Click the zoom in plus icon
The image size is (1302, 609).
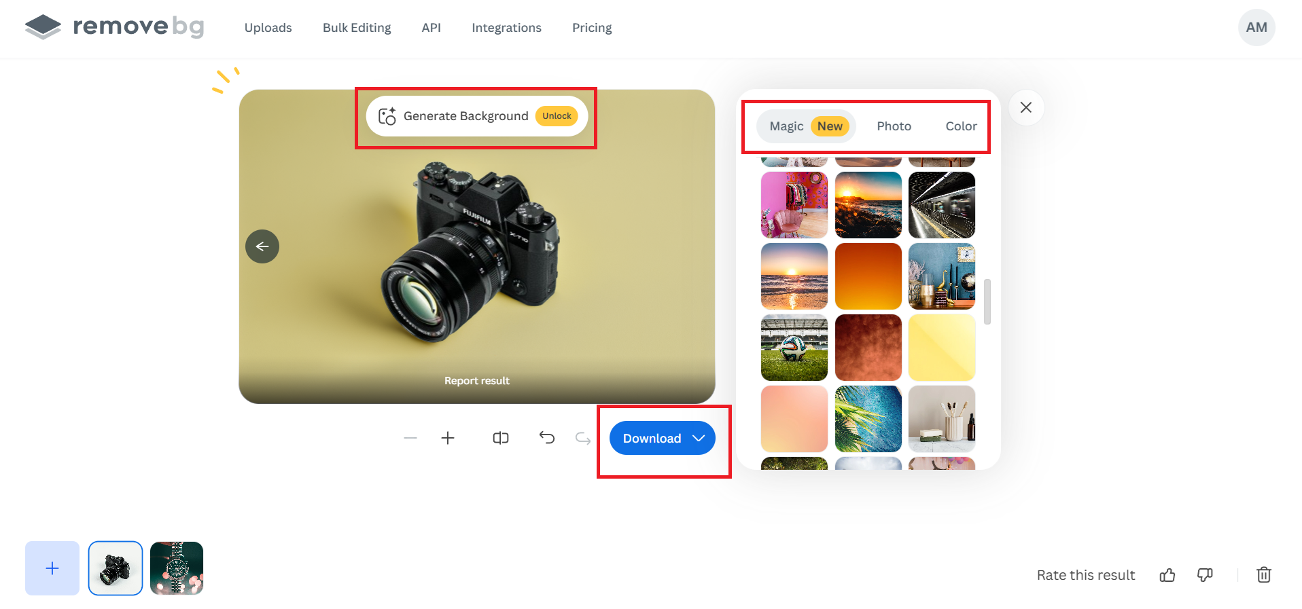click(x=448, y=439)
